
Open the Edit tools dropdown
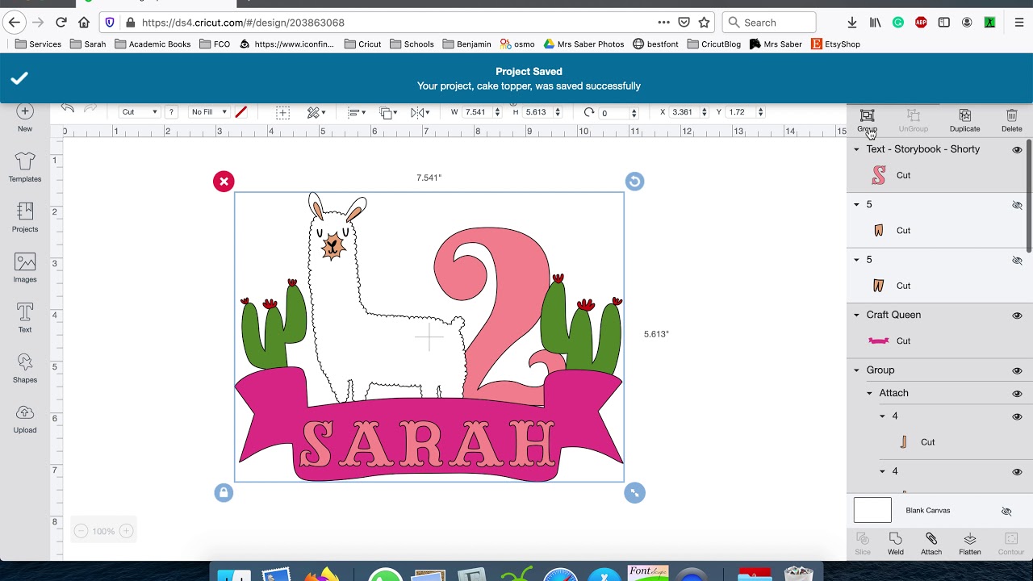(316, 112)
